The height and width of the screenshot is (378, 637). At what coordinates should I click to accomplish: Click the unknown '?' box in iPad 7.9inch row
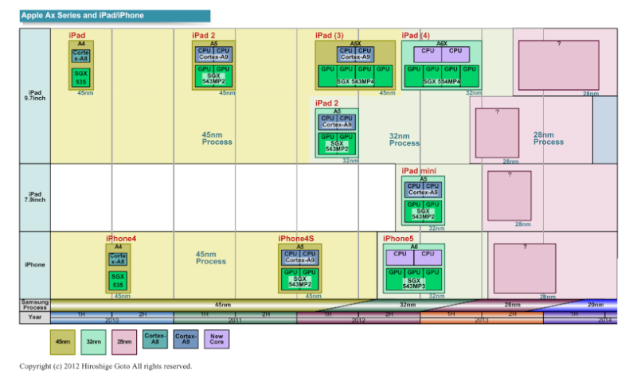[x=510, y=196]
